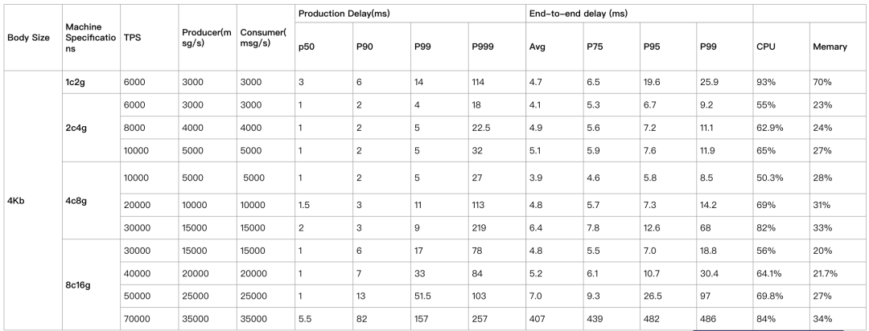Select the Production Delay(ms) group header
The height and width of the screenshot is (331, 869).
410,14
